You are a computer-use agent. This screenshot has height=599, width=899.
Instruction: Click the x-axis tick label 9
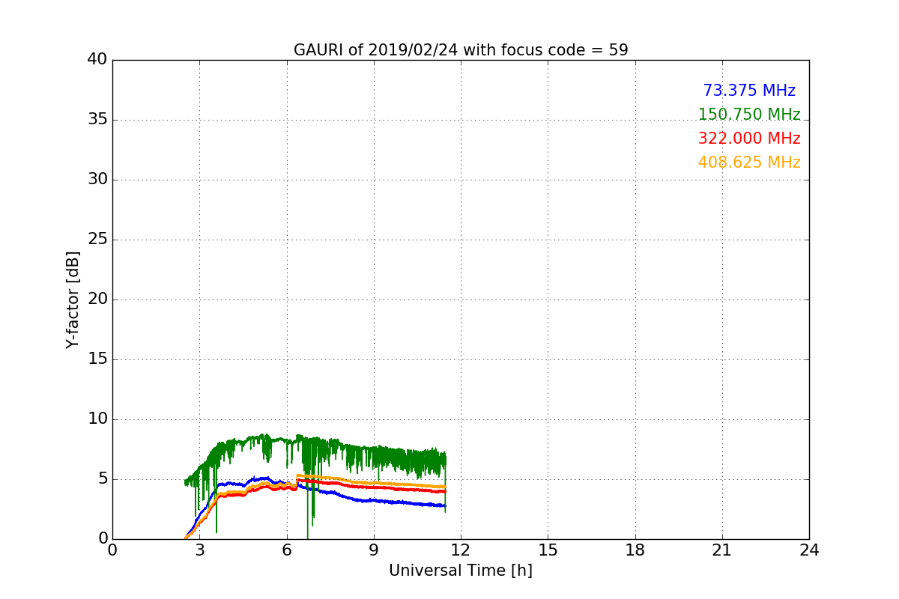[374, 550]
